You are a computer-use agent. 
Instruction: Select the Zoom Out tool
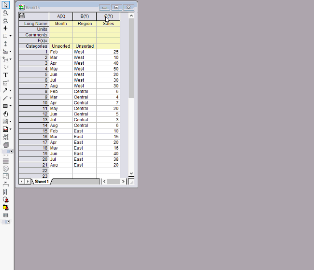pos(5,20)
